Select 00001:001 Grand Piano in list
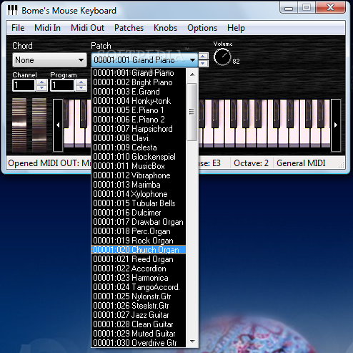This screenshot has width=353, height=353. coord(139,73)
